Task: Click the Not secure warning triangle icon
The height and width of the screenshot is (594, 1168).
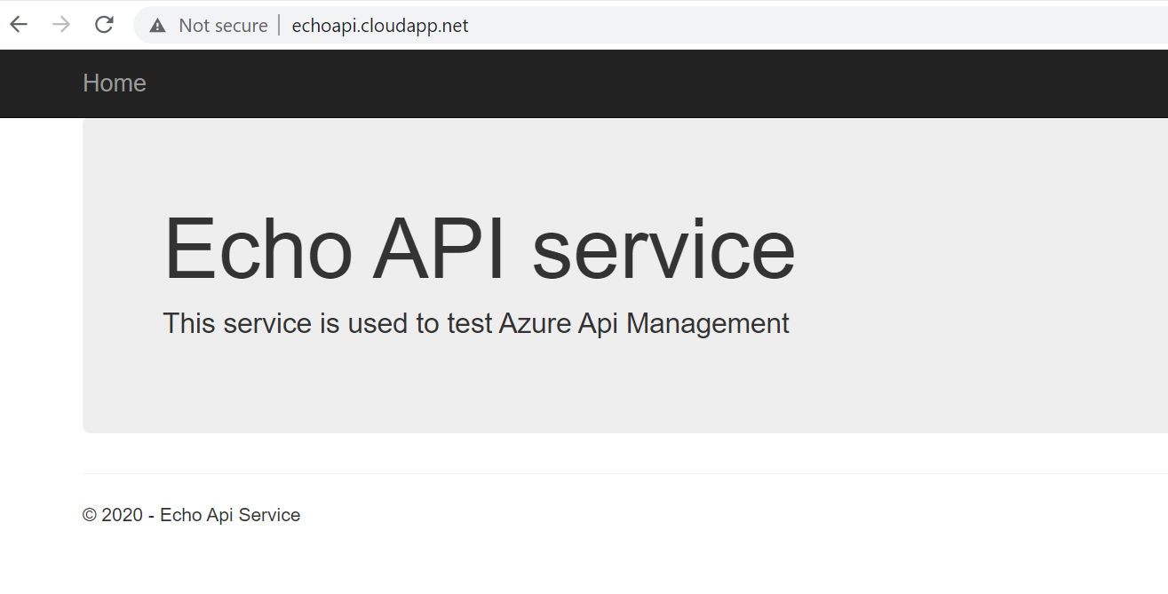Action: 158,26
